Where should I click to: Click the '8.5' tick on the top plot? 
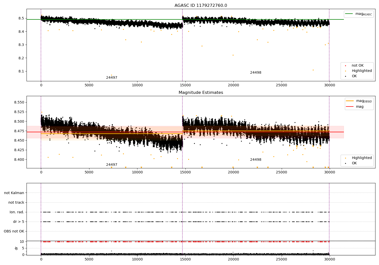[x=21, y=18]
